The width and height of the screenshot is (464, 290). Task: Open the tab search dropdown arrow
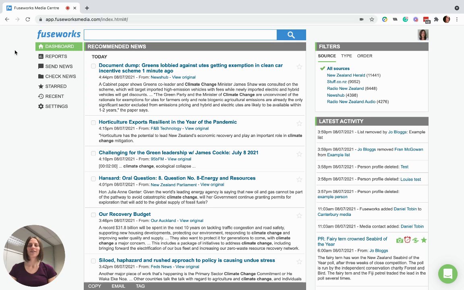coord(457,8)
